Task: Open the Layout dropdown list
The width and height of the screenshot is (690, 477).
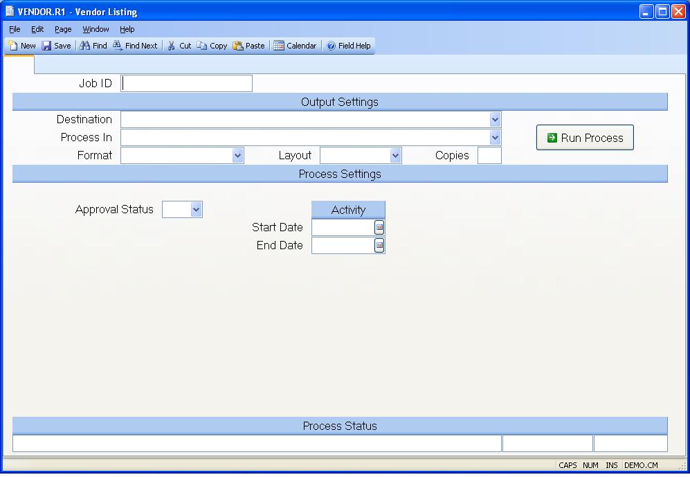Action: (395, 156)
